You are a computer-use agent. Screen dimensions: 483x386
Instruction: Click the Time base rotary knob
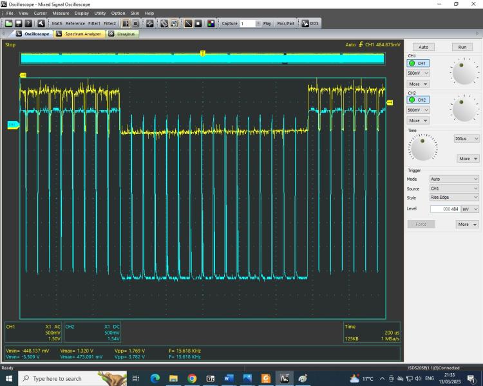(x=422, y=149)
